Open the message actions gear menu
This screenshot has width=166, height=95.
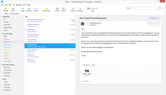click(x=159, y=18)
